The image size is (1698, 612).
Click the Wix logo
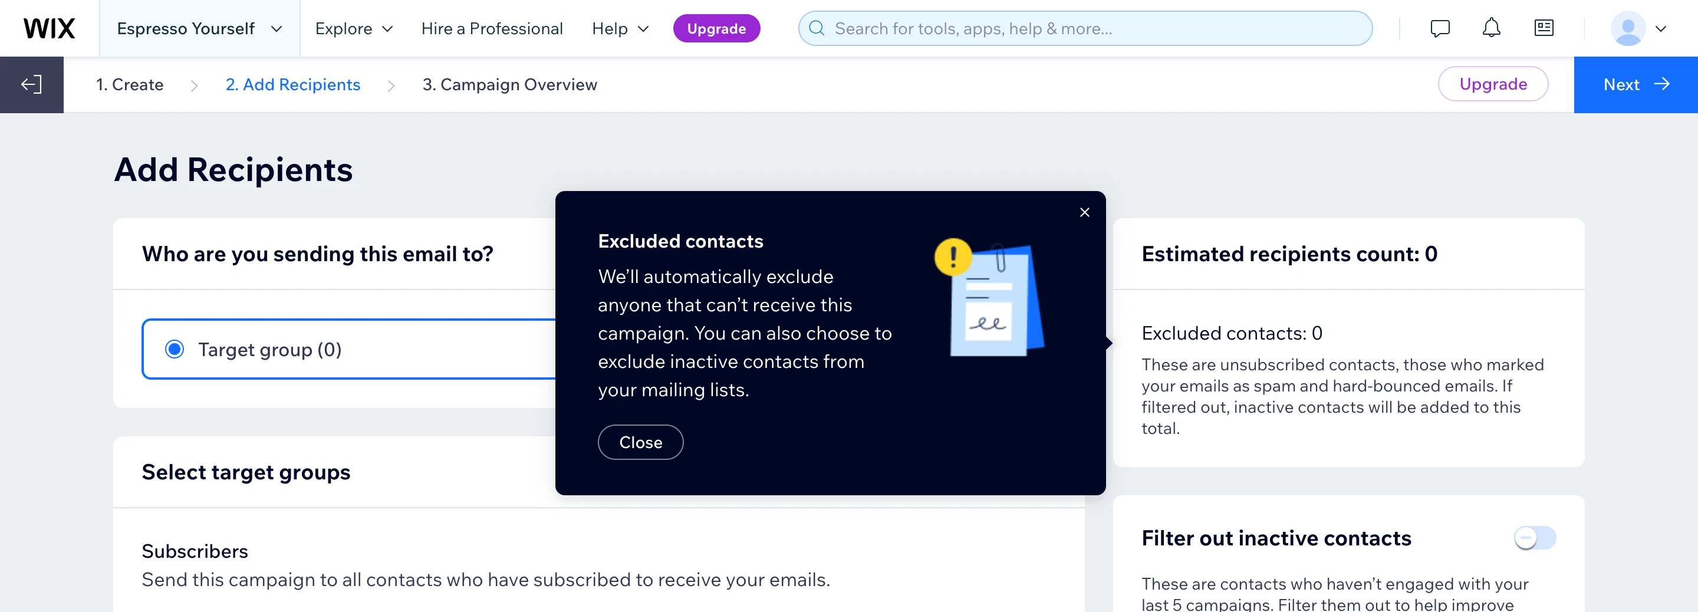pos(50,28)
